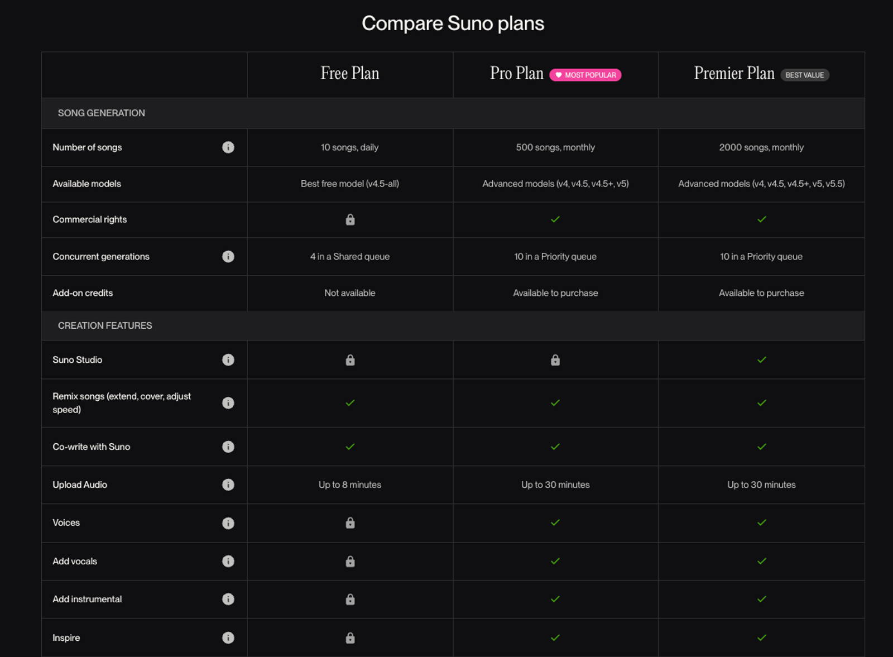Click the Compare Suno plans heading

point(453,23)
